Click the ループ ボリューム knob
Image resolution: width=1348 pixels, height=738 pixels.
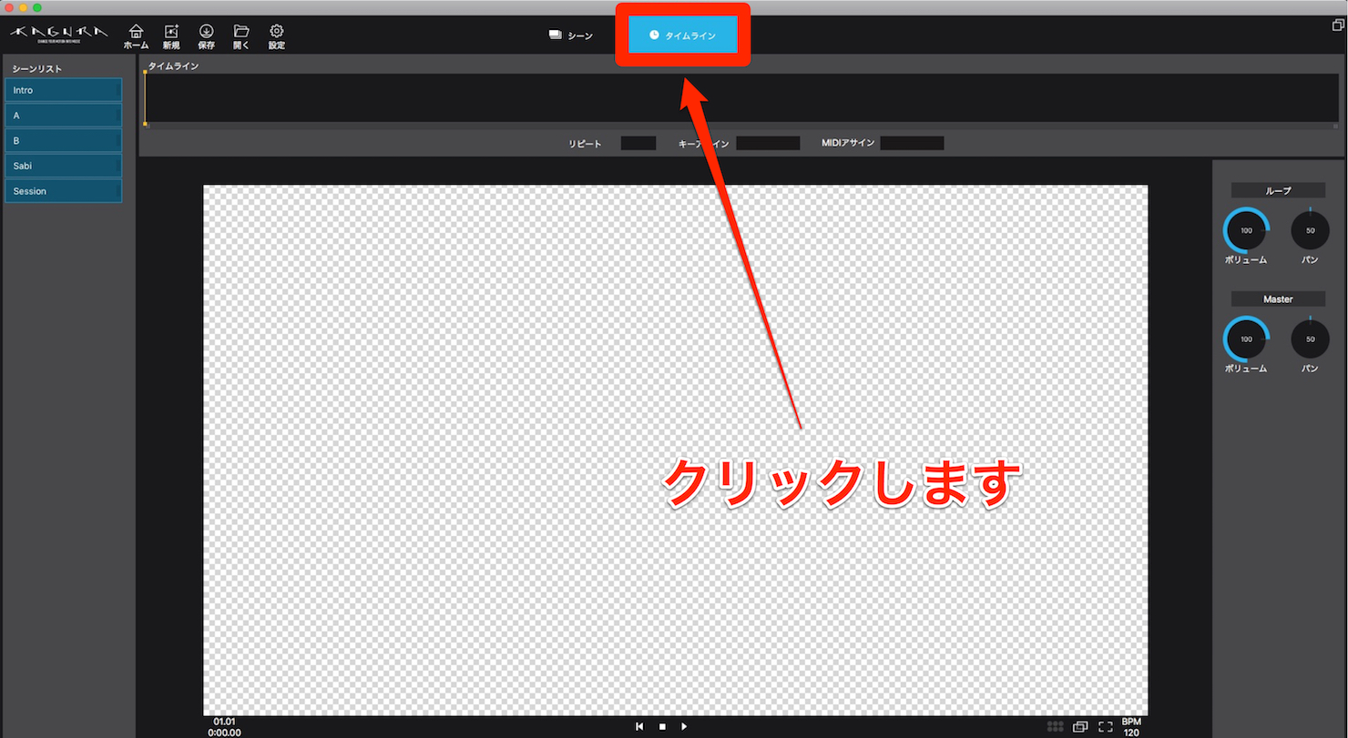[x=1246, y=230]
